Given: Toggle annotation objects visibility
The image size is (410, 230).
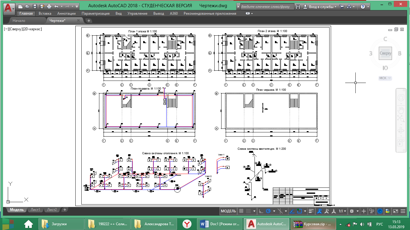Looking at the screenshot, I should click(319, 211).
